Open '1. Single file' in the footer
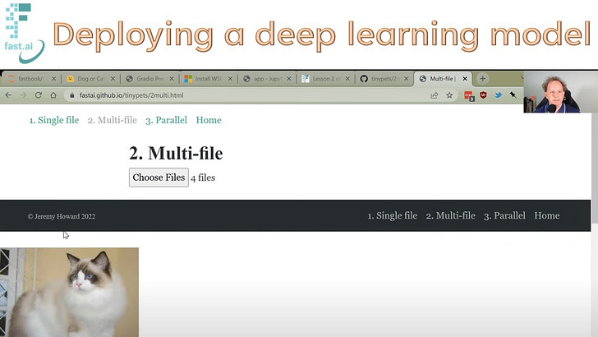 392,215
